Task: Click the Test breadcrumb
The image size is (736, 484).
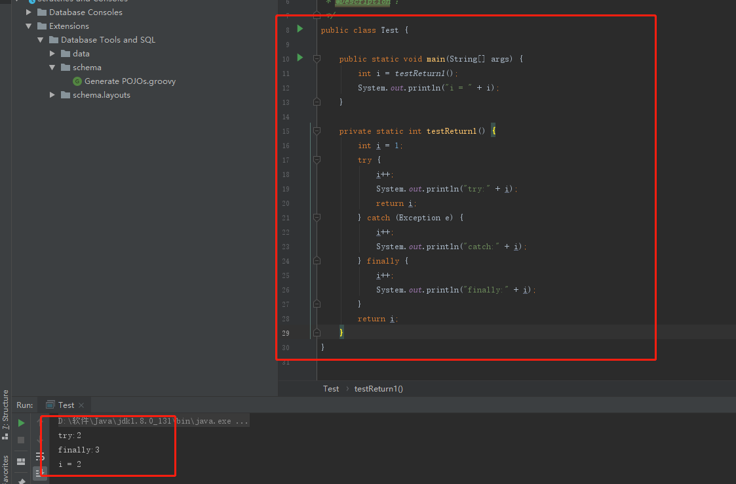Action: coord(331,389)
